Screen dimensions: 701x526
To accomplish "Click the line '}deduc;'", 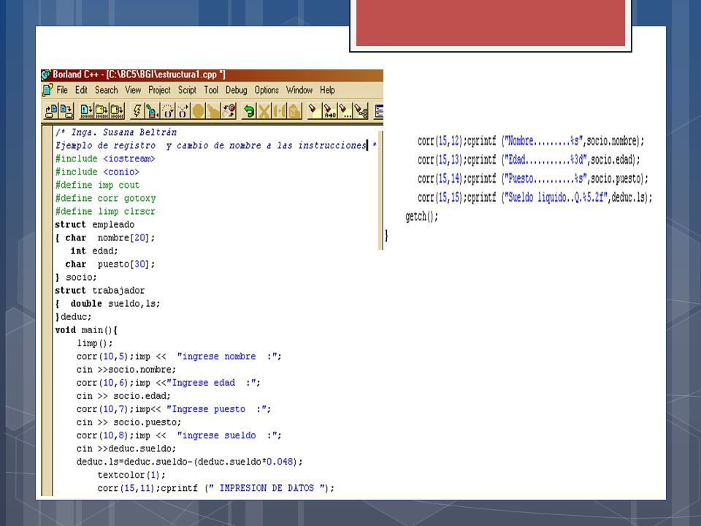I will (73, 316).
